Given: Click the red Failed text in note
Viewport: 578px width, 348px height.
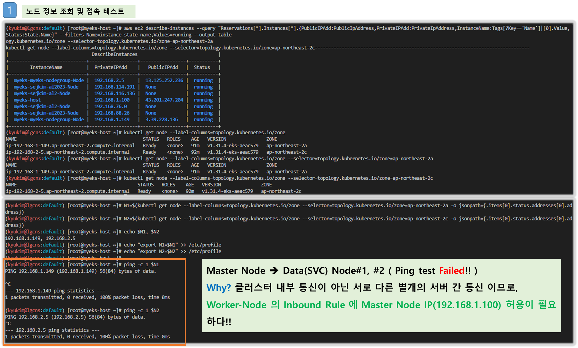Looking at the screenshot, I should pyautogui.click(x=452, y=271).
